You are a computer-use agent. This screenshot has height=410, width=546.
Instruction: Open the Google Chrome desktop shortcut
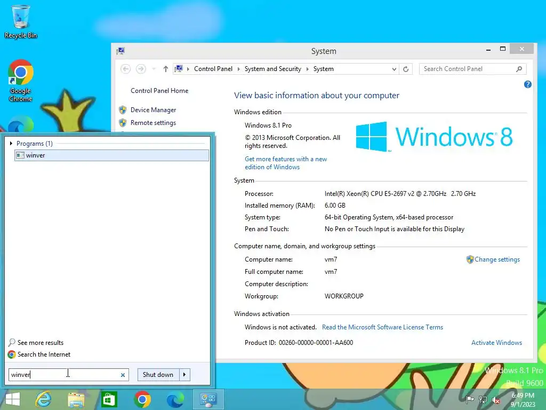pos(21,80)
